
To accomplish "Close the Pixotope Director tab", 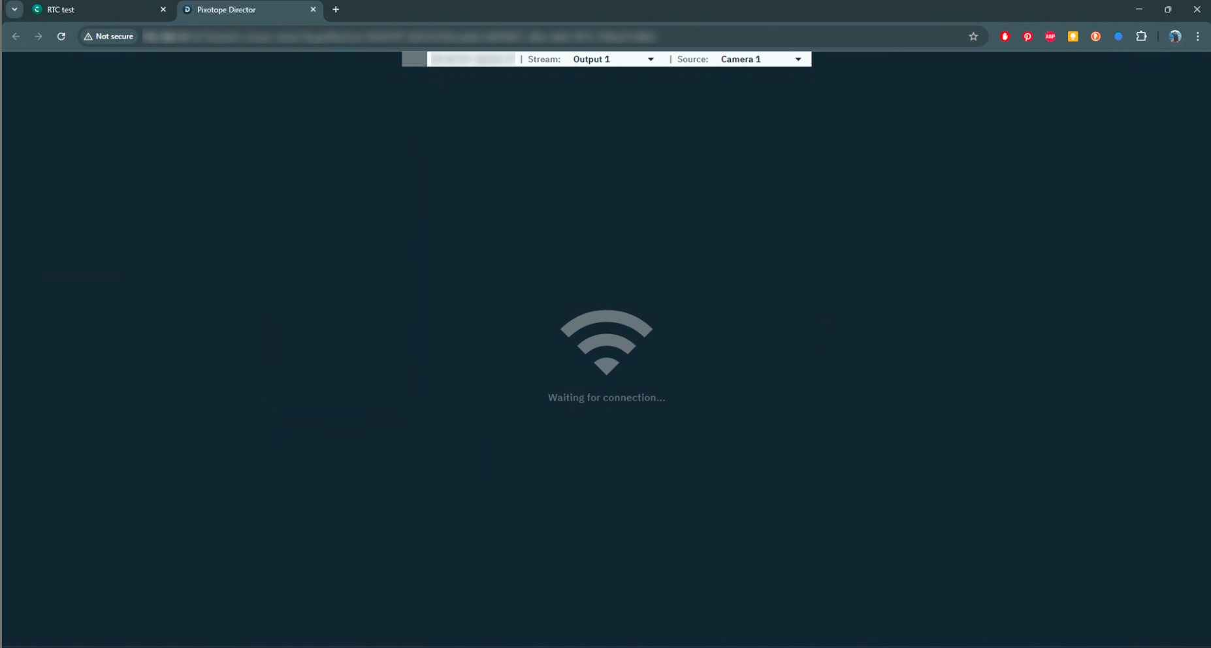I will (313, 10).
